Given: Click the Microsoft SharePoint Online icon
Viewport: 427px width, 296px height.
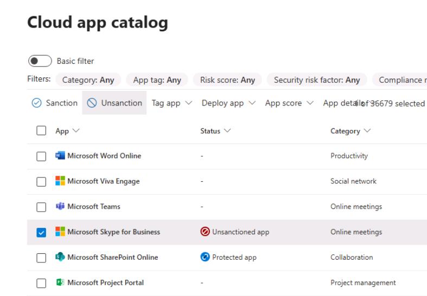Looking at the screenshot, I should point(59,258).
